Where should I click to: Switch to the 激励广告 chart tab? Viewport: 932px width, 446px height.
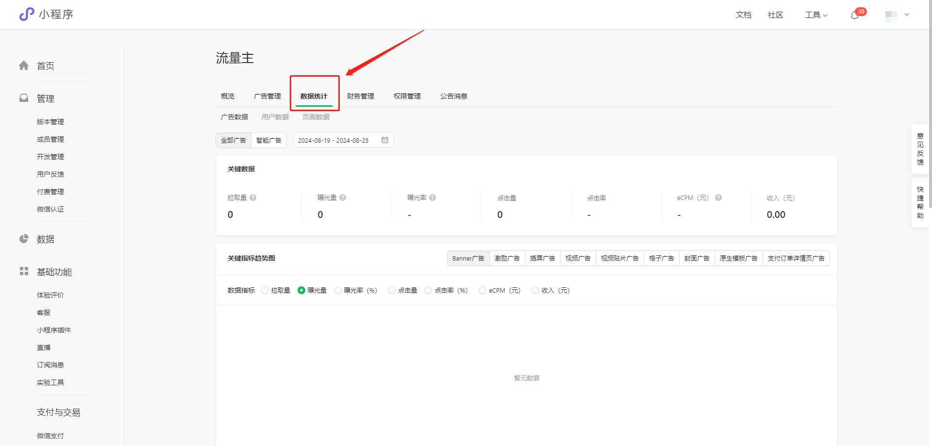click(x=507, y=258)
